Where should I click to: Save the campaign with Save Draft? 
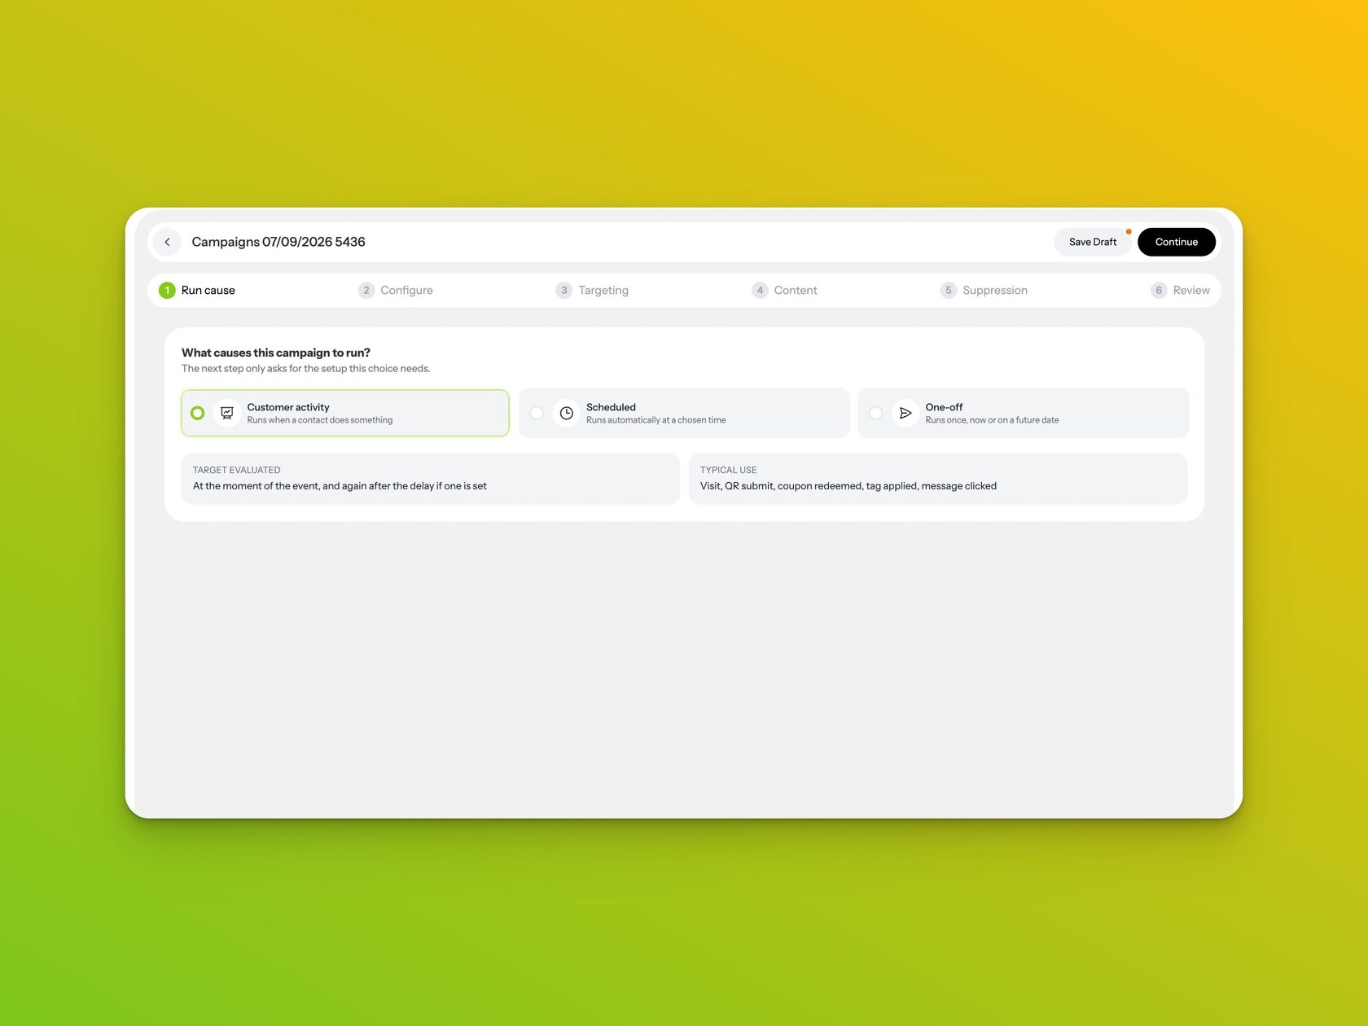[1092, 242]
